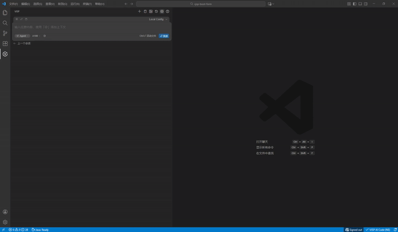This screenshot has height=232, width=398.
Task: Click the help icon in VJSP panel header
Action: [x=168, y=11]
